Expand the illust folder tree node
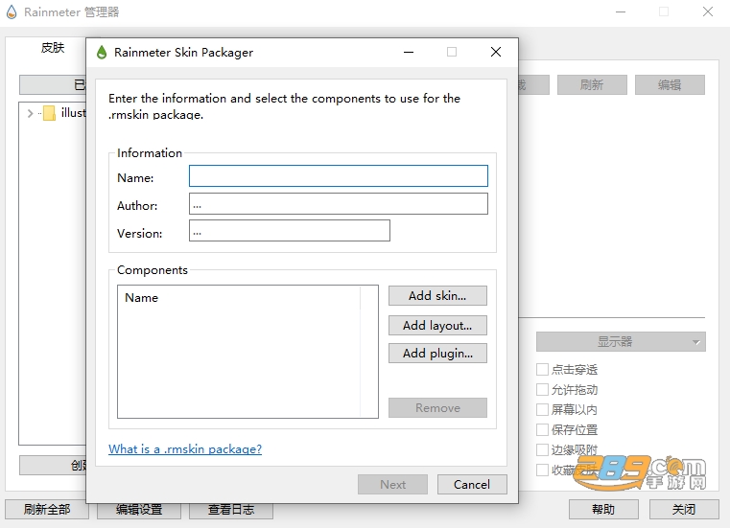This screenshot has width=730, height=528. tap(30, 113)
